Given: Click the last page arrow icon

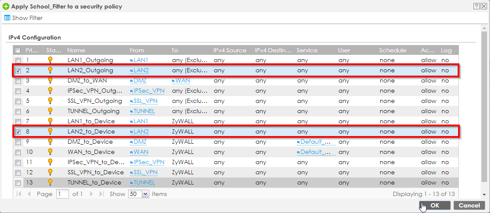Looking at the screenshot, I should click(101, 194).
